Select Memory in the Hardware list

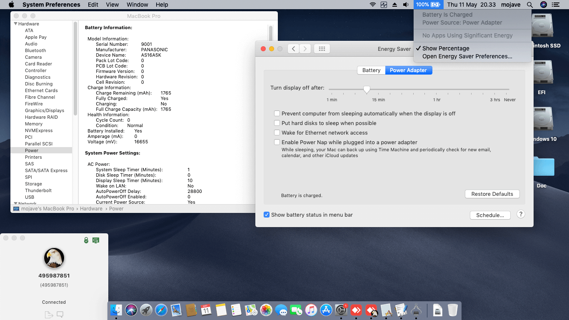click(x=34, y=124)
